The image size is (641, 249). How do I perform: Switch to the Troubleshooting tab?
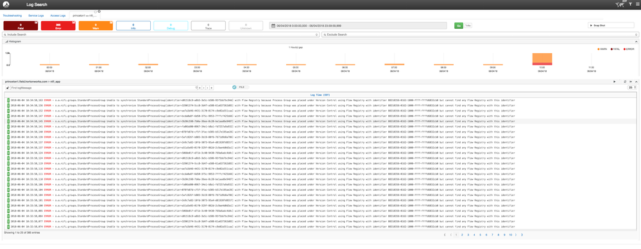pyautogui.click(x=12, y=15)
